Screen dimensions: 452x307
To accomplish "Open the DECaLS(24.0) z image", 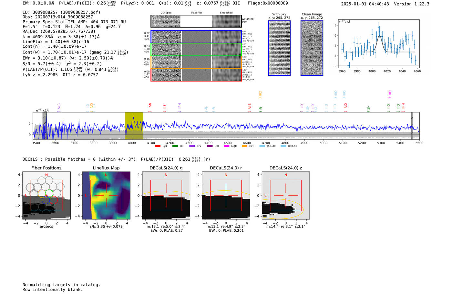I will click(x=286, y=196).
